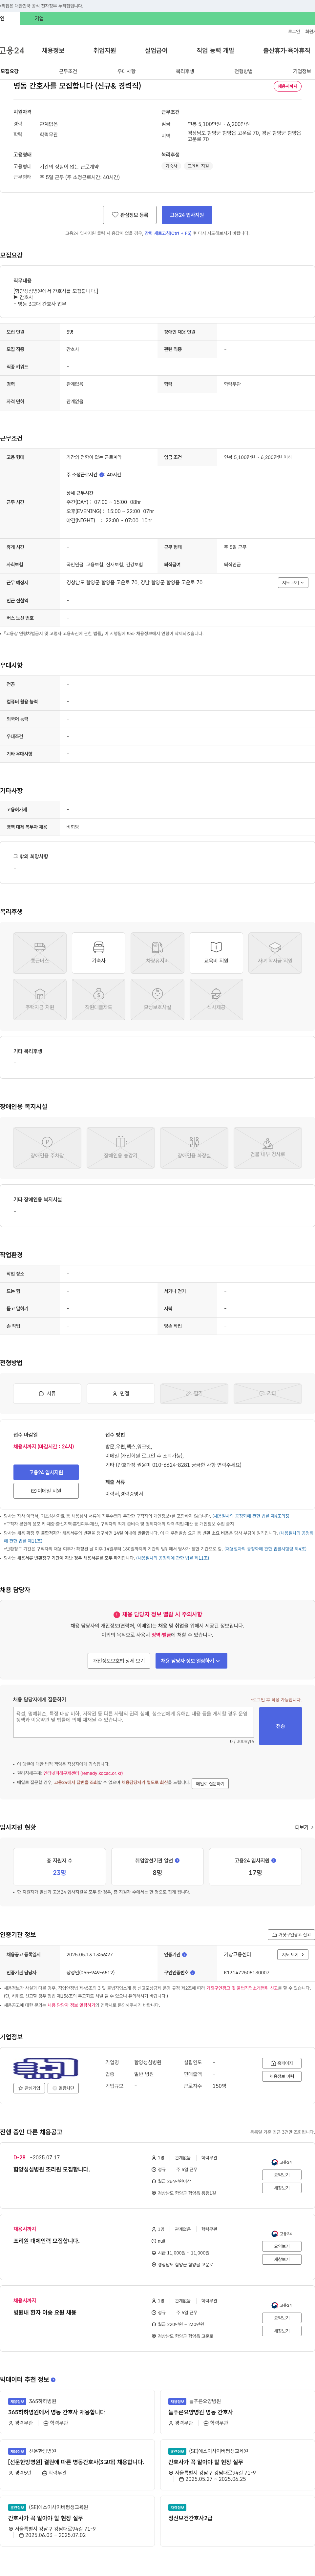Open the 출산휴가·육아휴직 main menu

pyautogui.click(x=287, y=50)
